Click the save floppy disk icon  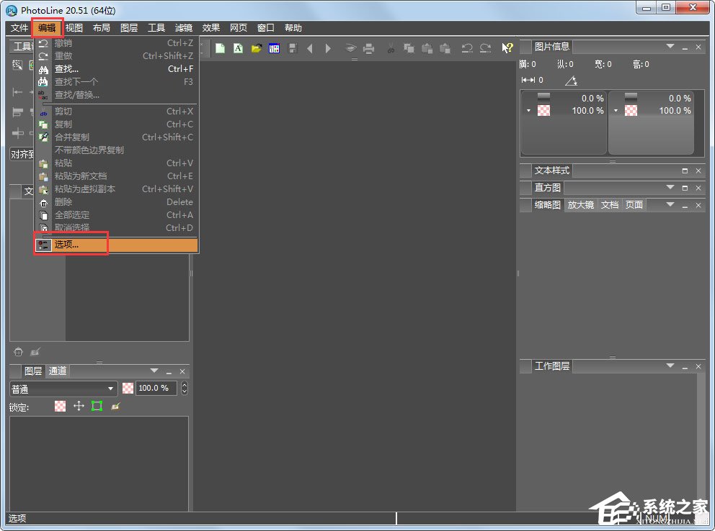tap(293, 48)
